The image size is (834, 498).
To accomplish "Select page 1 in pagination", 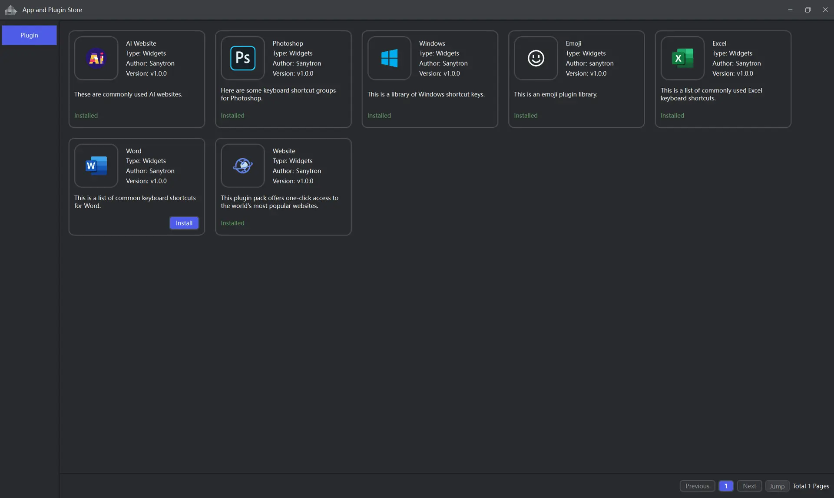I will (x=726, y=486).
